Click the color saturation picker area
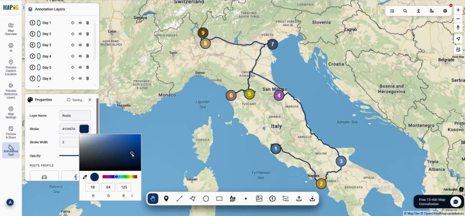Image resolution: width=465 pixels, height=216 pixels. [x=110, y=153]
